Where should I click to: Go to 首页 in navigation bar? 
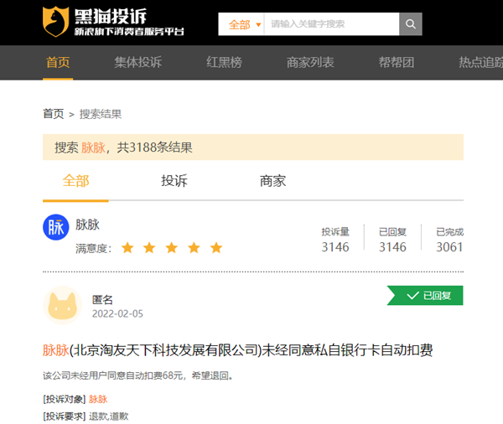tap(58, 62)
